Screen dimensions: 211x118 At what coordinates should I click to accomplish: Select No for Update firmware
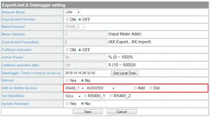coord(82,104)
